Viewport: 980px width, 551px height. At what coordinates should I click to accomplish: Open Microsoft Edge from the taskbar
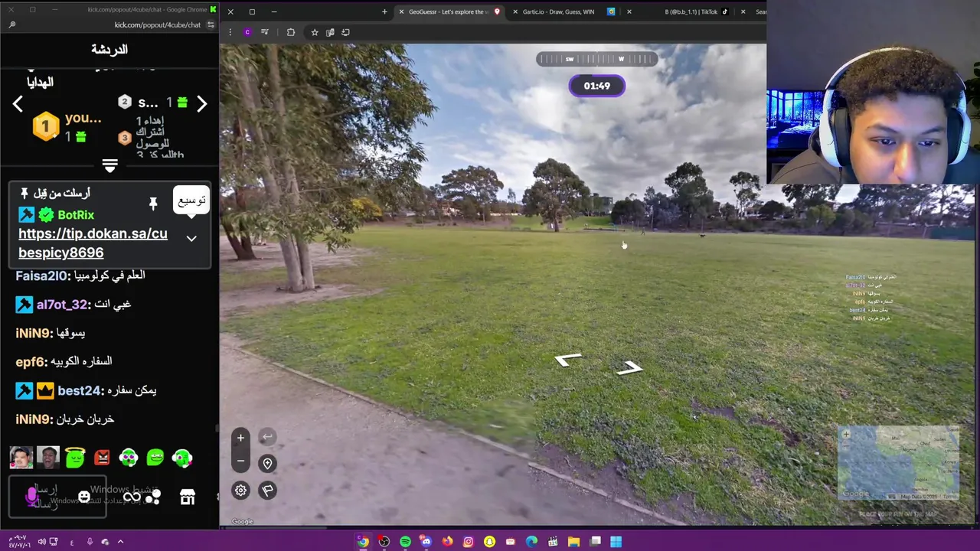click(x=531, y=542)
